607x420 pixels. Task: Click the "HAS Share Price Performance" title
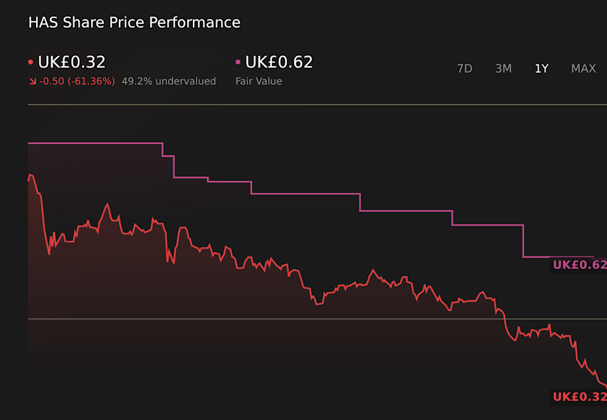134,23
